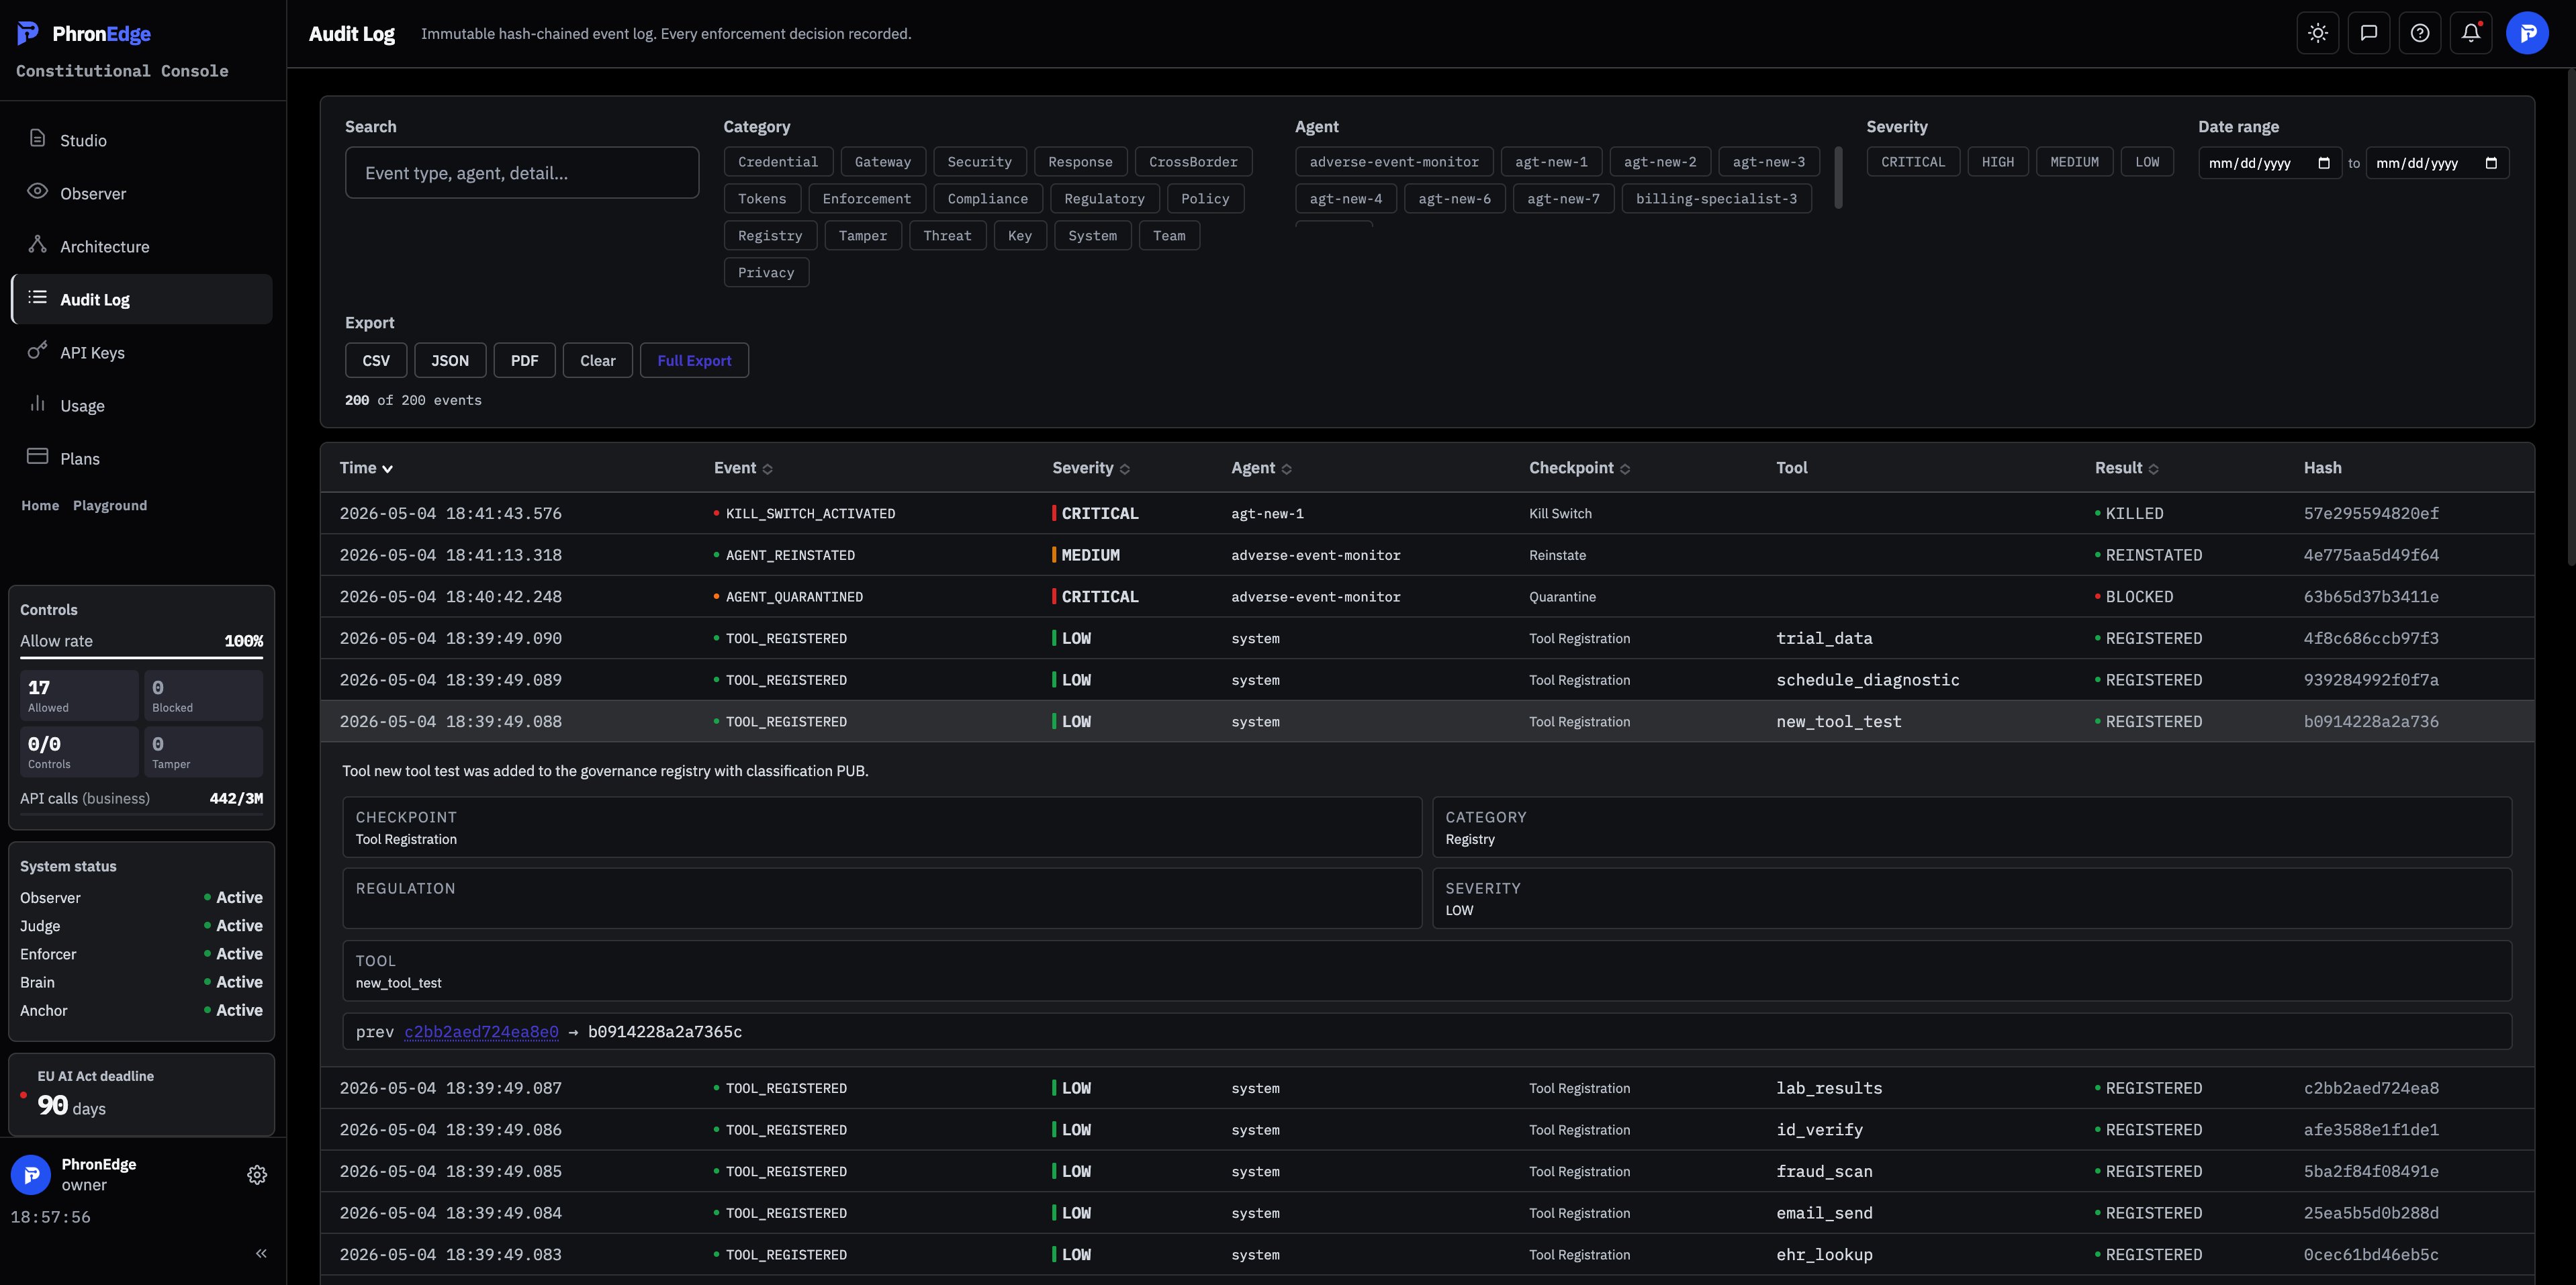Open Studio in the sidebar
Viewport: 2576px width, 1285px height.
pyautogui.click(x=141, y=140)
